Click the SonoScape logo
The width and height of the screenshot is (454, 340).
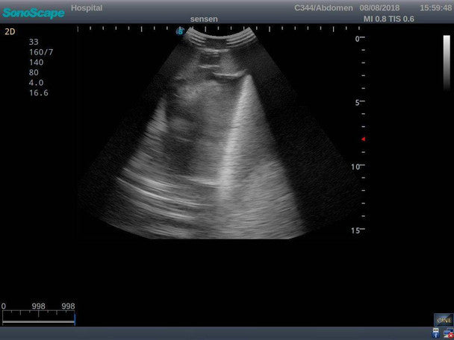pos(34,13)
